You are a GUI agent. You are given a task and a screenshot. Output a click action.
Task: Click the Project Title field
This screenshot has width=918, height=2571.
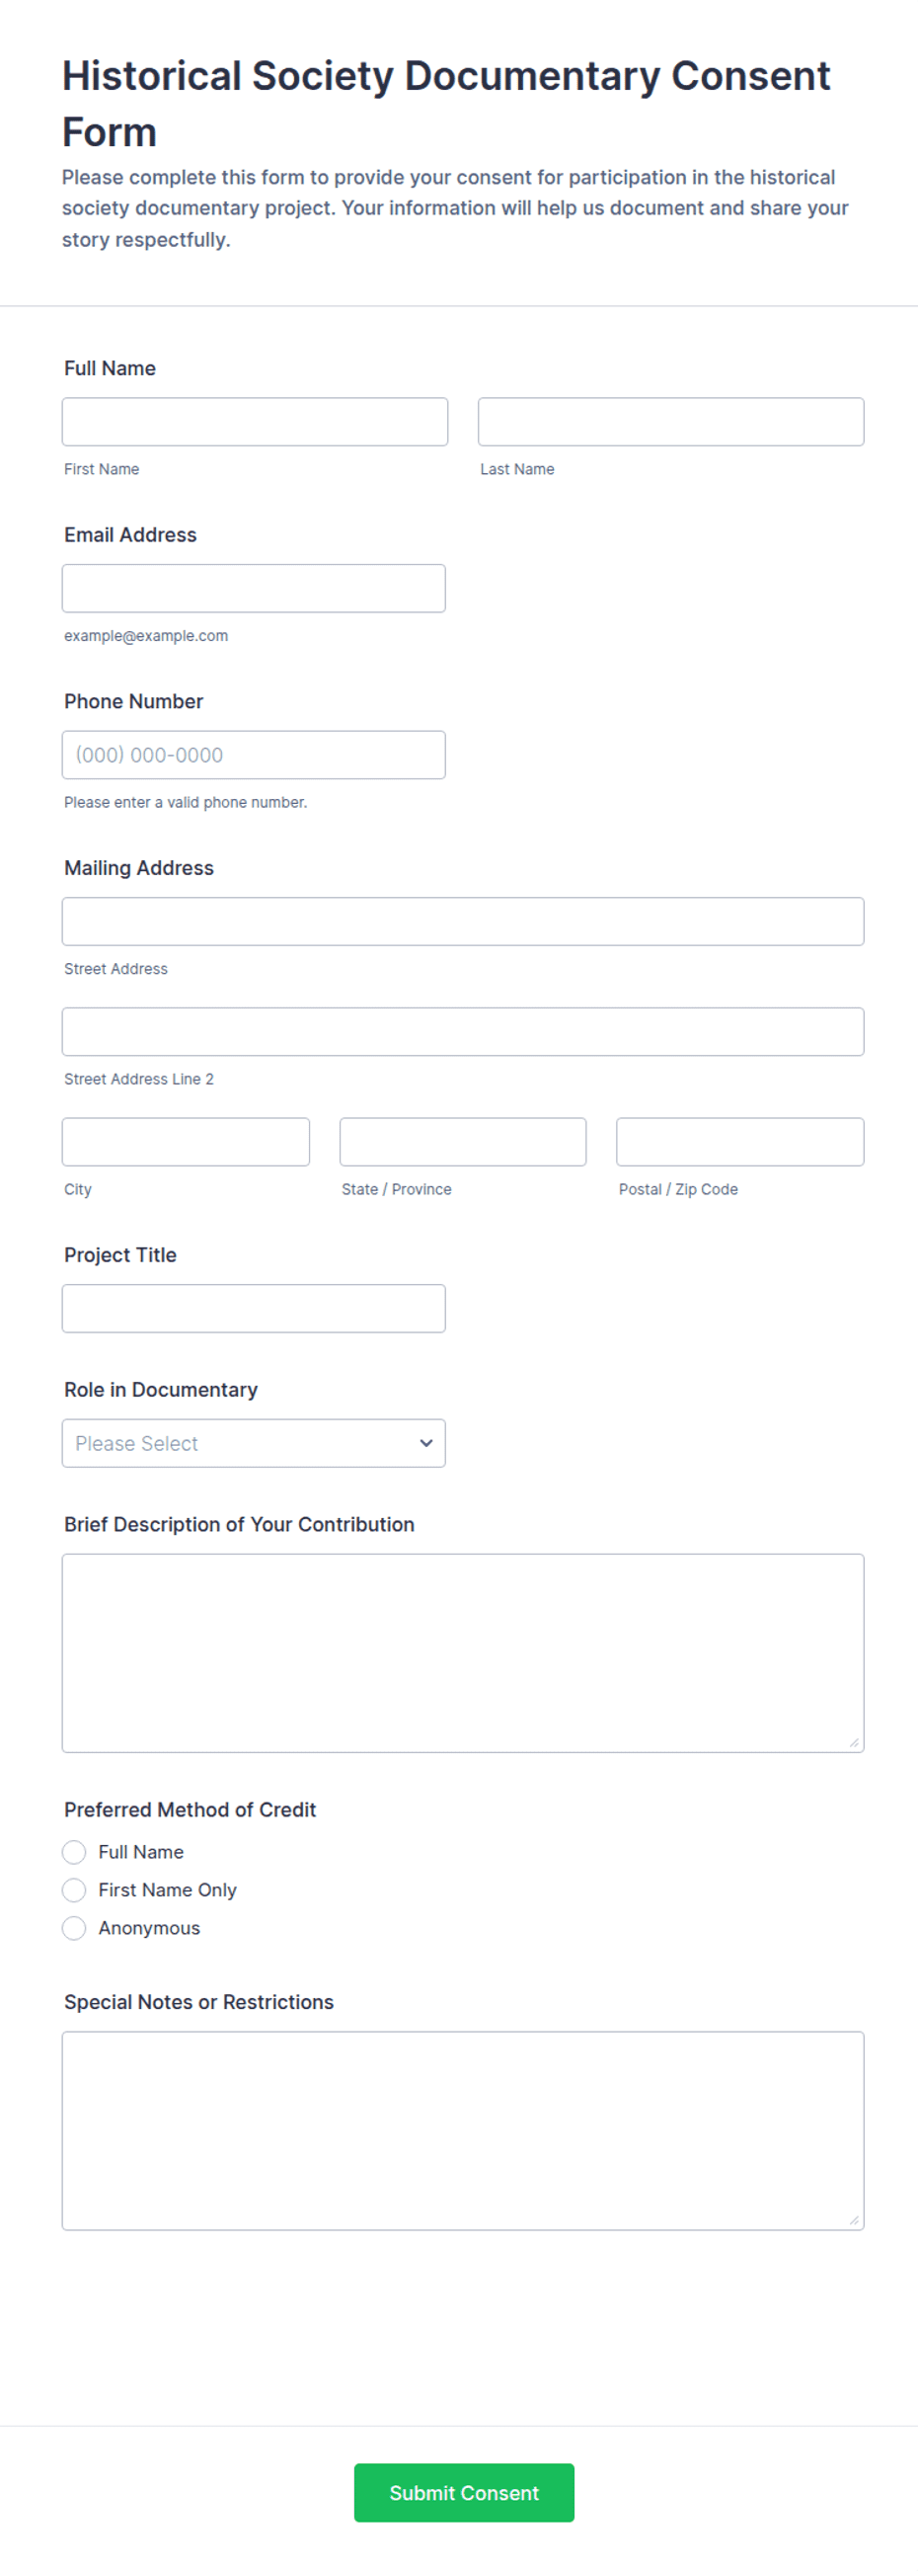[x=254, y=1309]
